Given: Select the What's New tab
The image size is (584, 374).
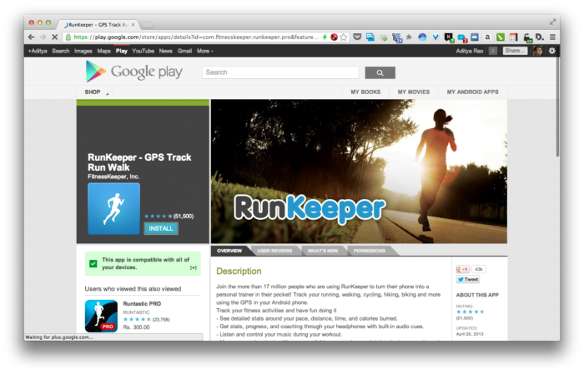Looking at the screenshot, I should tap(322, 251).
